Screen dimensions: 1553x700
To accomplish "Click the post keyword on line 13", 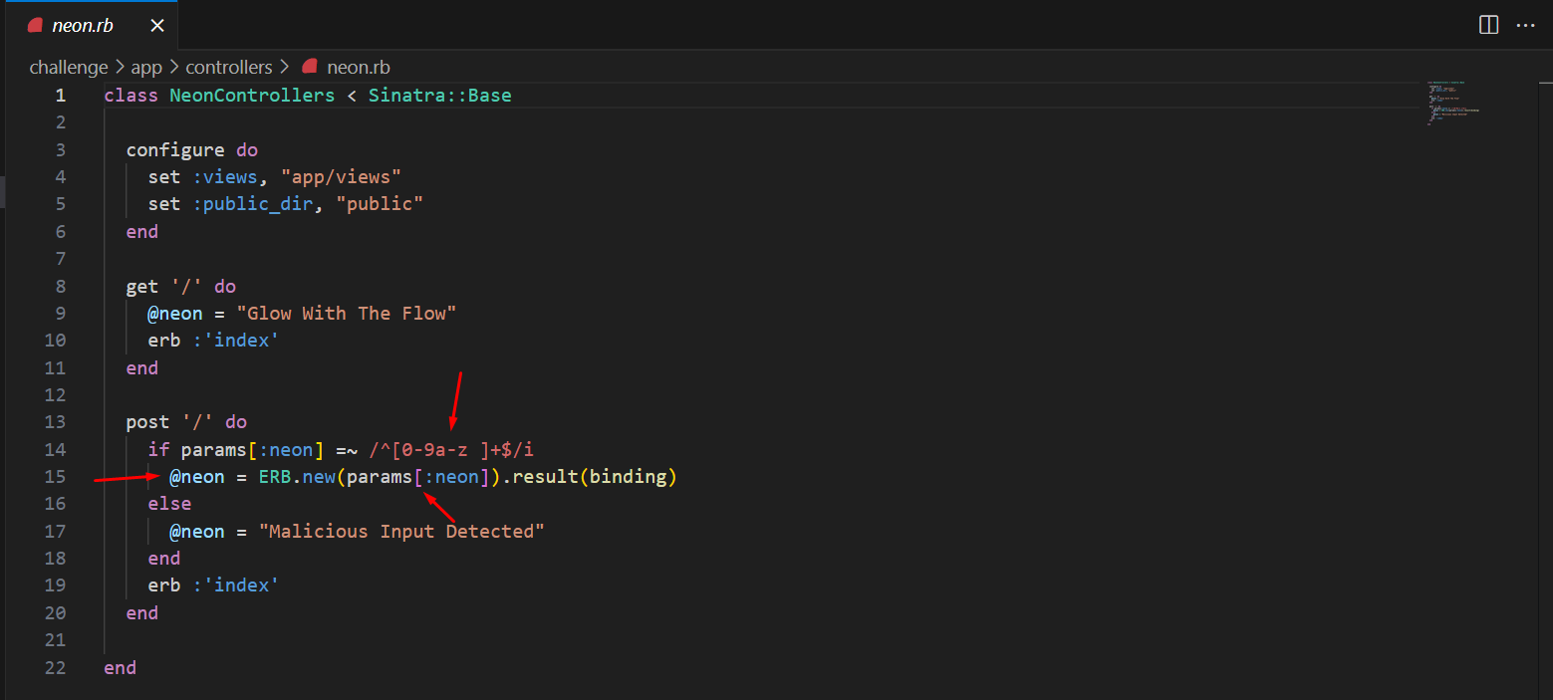I will coord(147,422).
